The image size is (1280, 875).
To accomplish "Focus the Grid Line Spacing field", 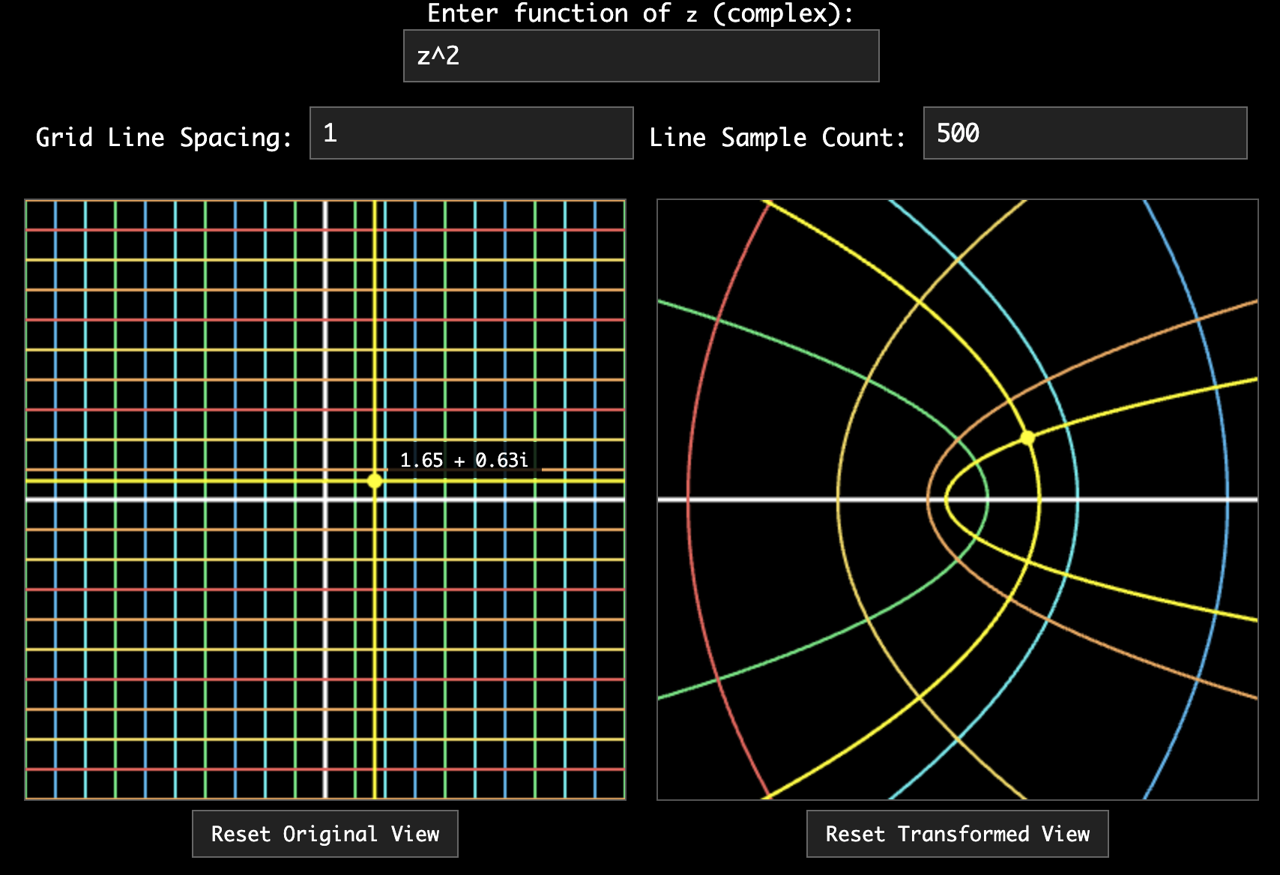I will (x=471, y=133).
